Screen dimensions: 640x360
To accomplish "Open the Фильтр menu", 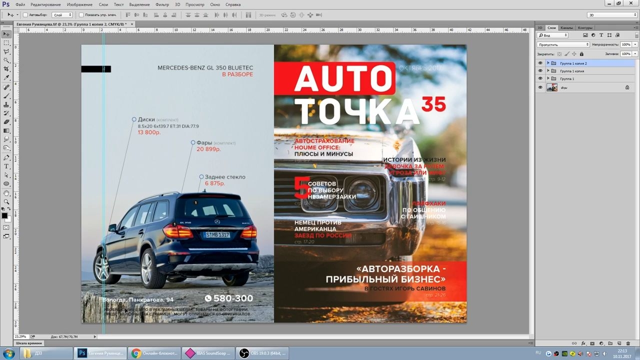I will (x=162, y=4).
